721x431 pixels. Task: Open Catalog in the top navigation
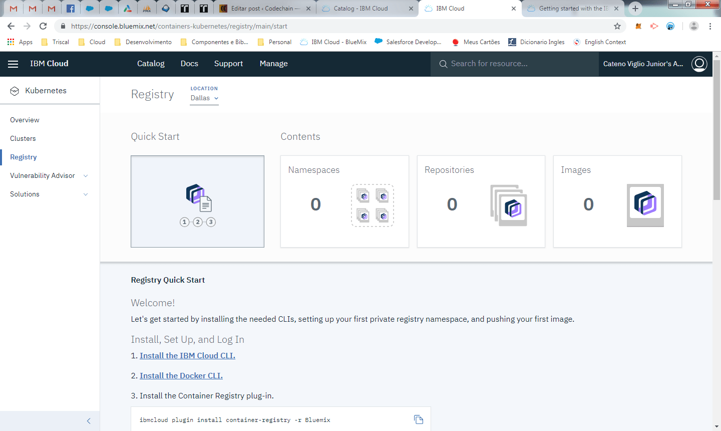[x=151, y=64]
